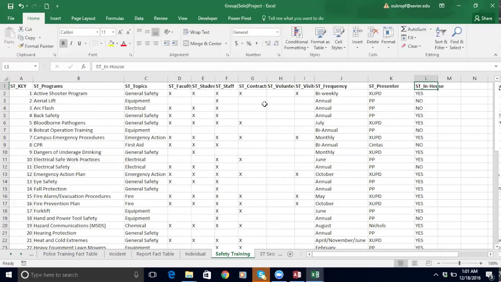Image resolution: width=501 pixels, height=282 pixels.
Task: Align text to the left
Action: 139,43
